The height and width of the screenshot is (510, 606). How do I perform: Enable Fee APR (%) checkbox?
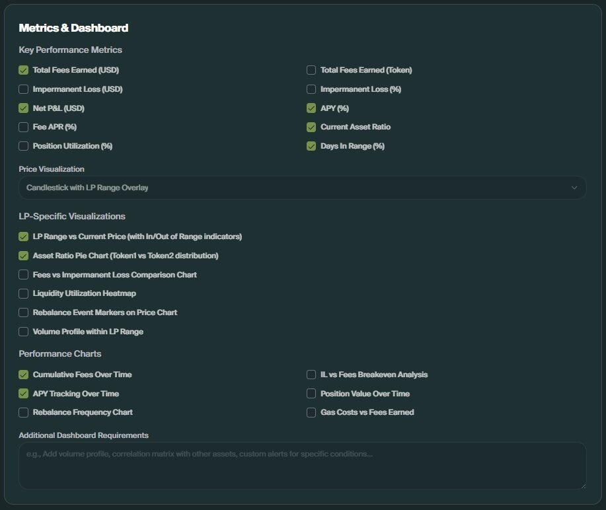tap(24, 127)
